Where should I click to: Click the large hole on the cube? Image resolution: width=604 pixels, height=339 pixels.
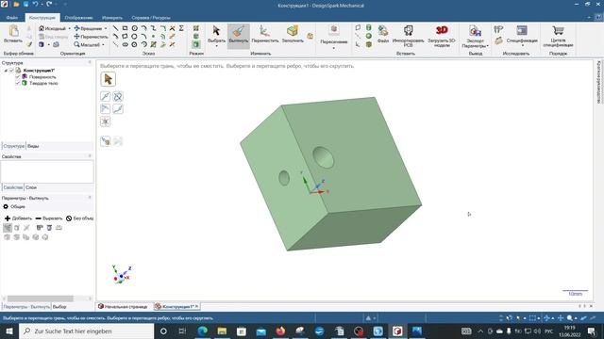[x=323, y=157]
